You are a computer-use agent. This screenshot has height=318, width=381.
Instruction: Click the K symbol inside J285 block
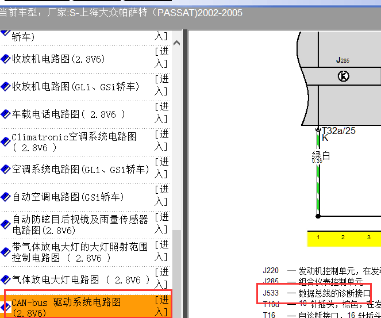point(344,76)
